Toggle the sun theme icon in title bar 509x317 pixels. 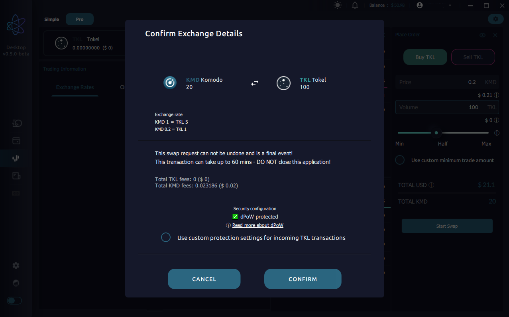click(x=338, y=5)
